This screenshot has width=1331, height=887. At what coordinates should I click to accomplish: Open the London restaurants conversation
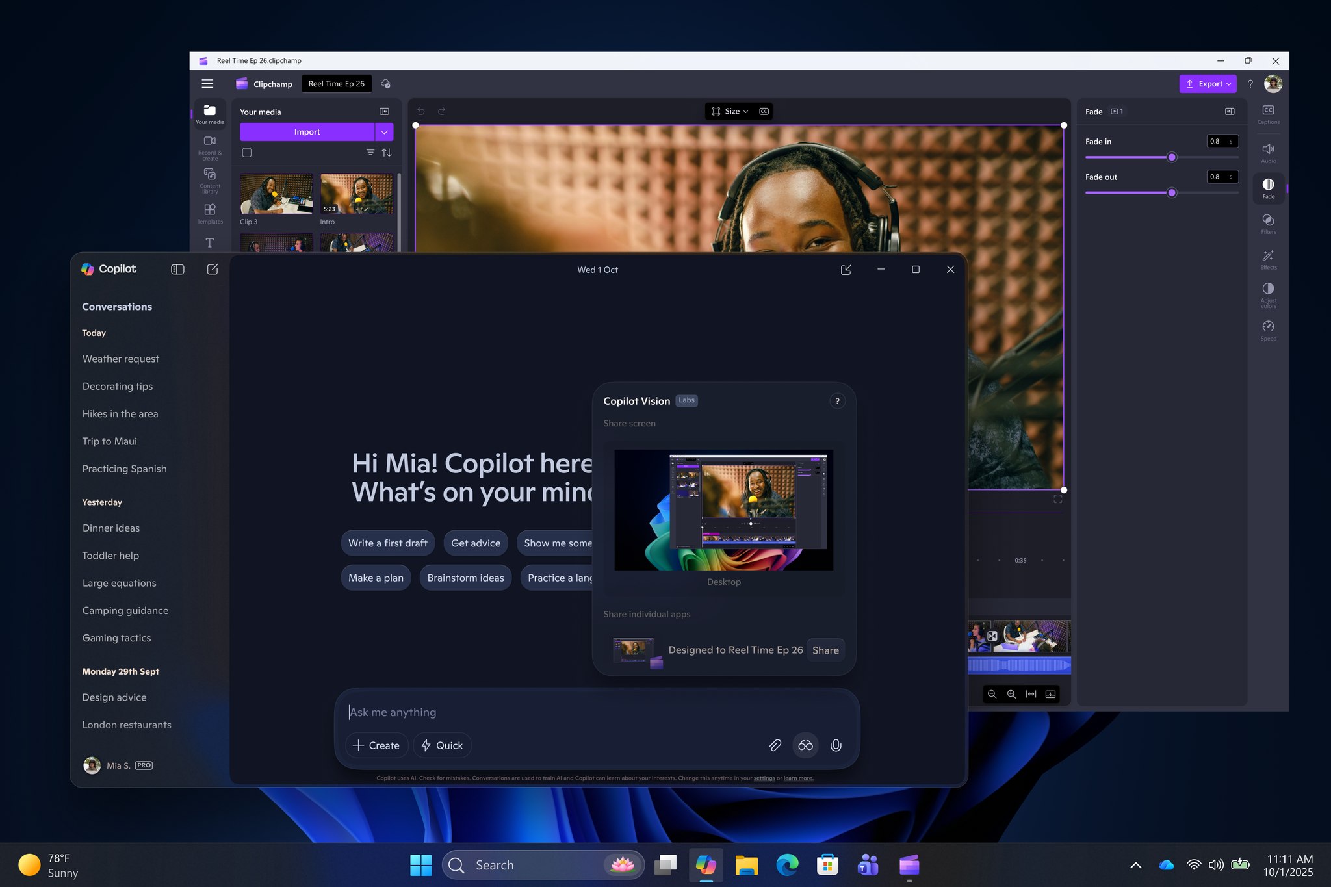127,725
